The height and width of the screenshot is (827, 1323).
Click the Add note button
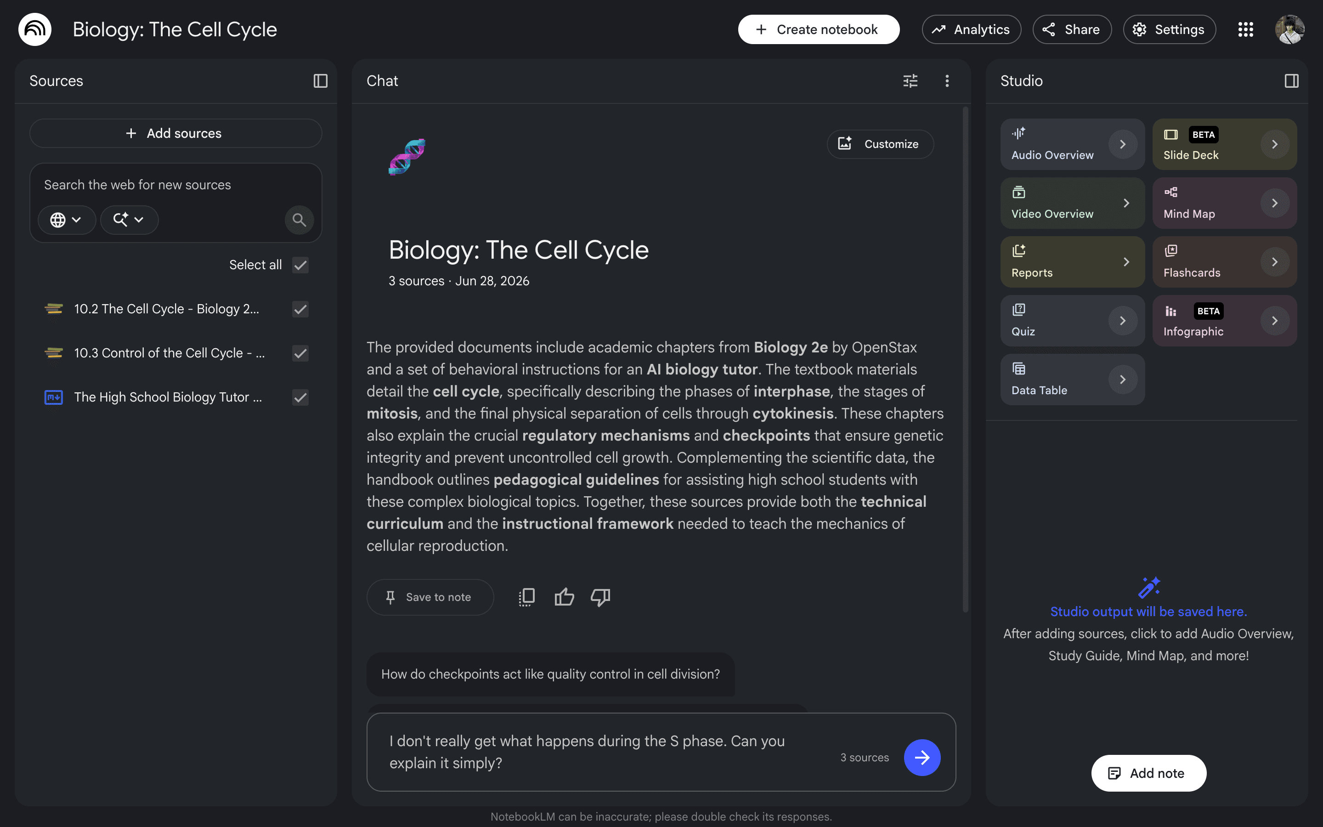(x=1148, y=773)
